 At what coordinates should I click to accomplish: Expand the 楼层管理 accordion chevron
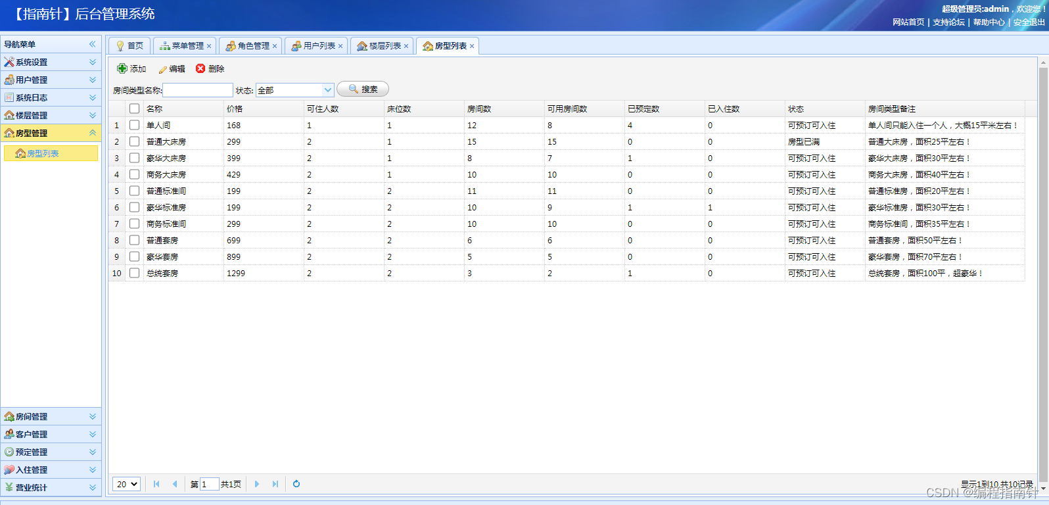[x=93, y=115]
